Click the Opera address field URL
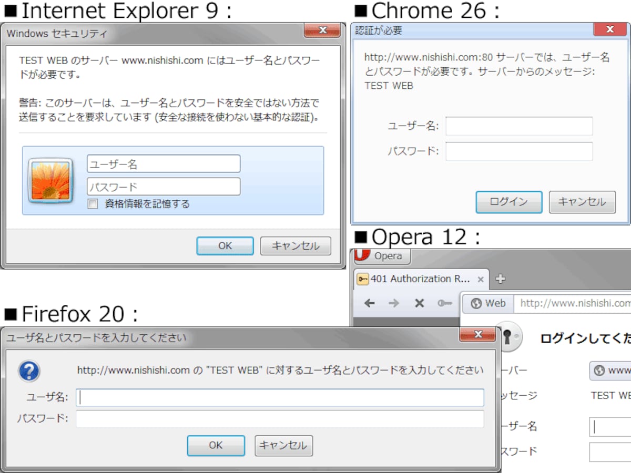Viewport: 631px width, 473px height. pos(575,303)
